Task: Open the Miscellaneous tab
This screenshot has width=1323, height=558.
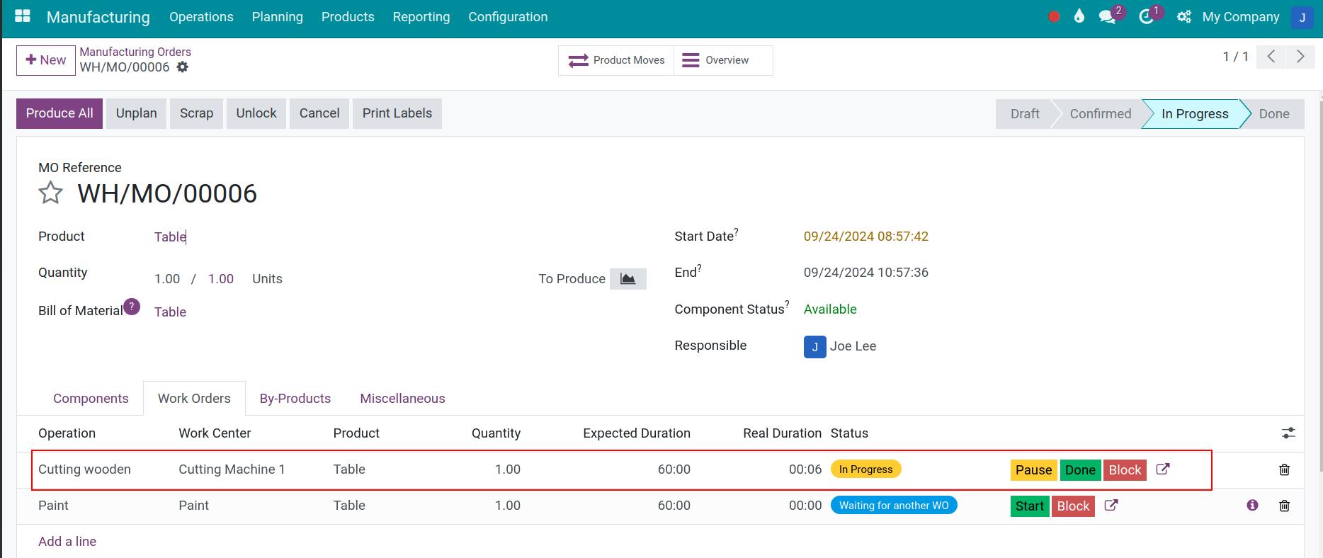Action: pos(402,398)
